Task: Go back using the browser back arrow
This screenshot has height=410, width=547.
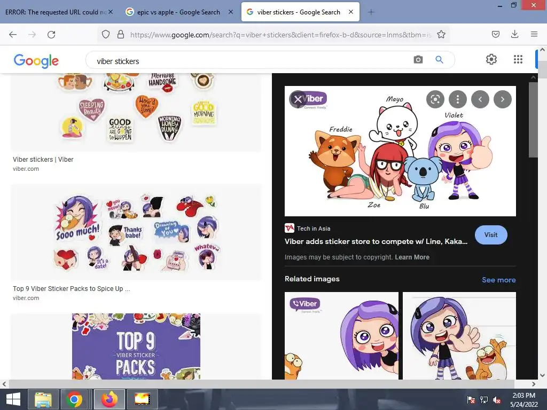Action: point(13,35)
